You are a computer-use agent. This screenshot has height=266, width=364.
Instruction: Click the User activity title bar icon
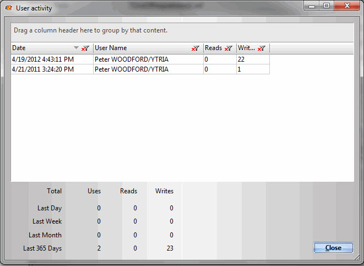coord(9,8)
